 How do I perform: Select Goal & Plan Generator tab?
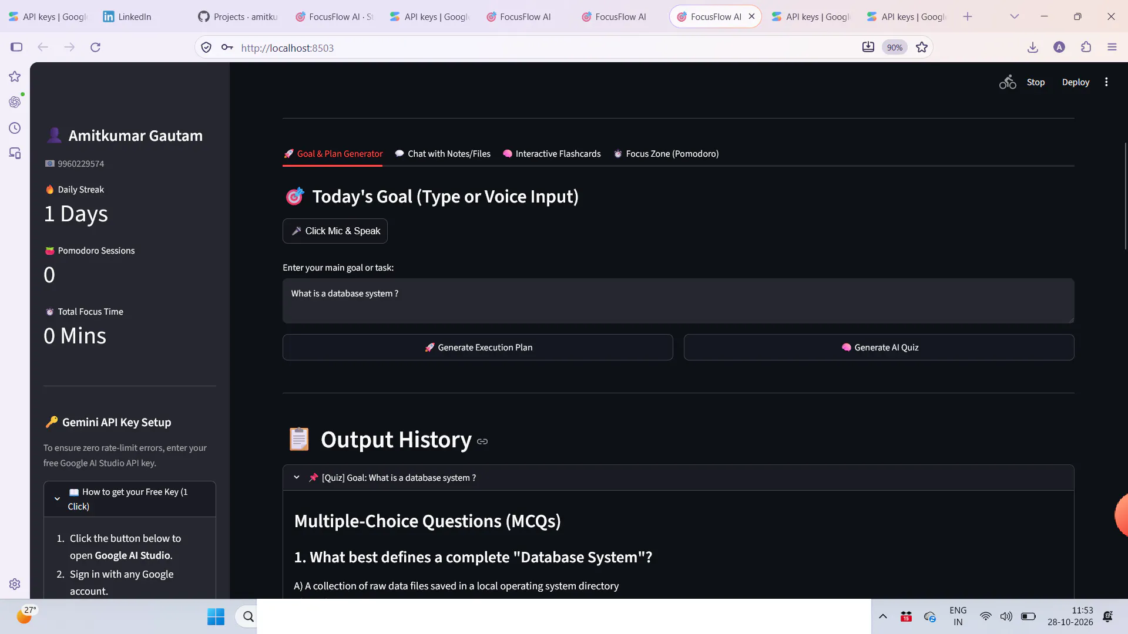333,154
